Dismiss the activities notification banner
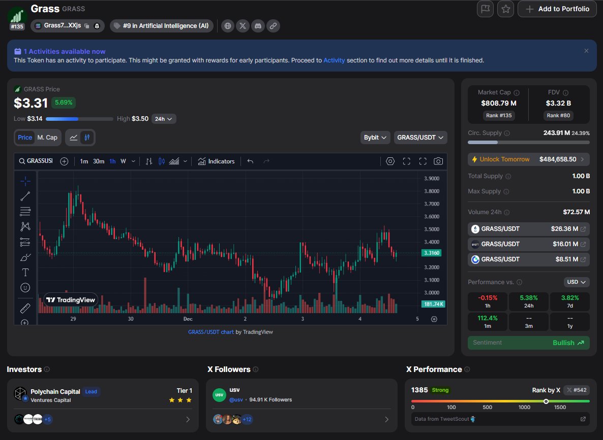Image resolution: width=603 pixels, height=440 pixels. coord(586,51)
